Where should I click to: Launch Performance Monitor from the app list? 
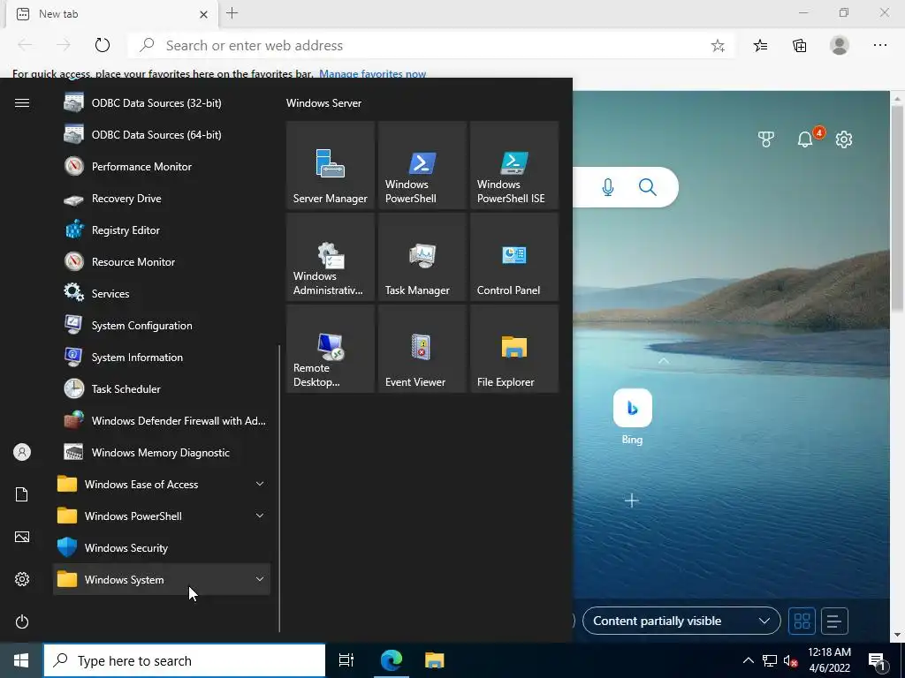tap(162, 167)
